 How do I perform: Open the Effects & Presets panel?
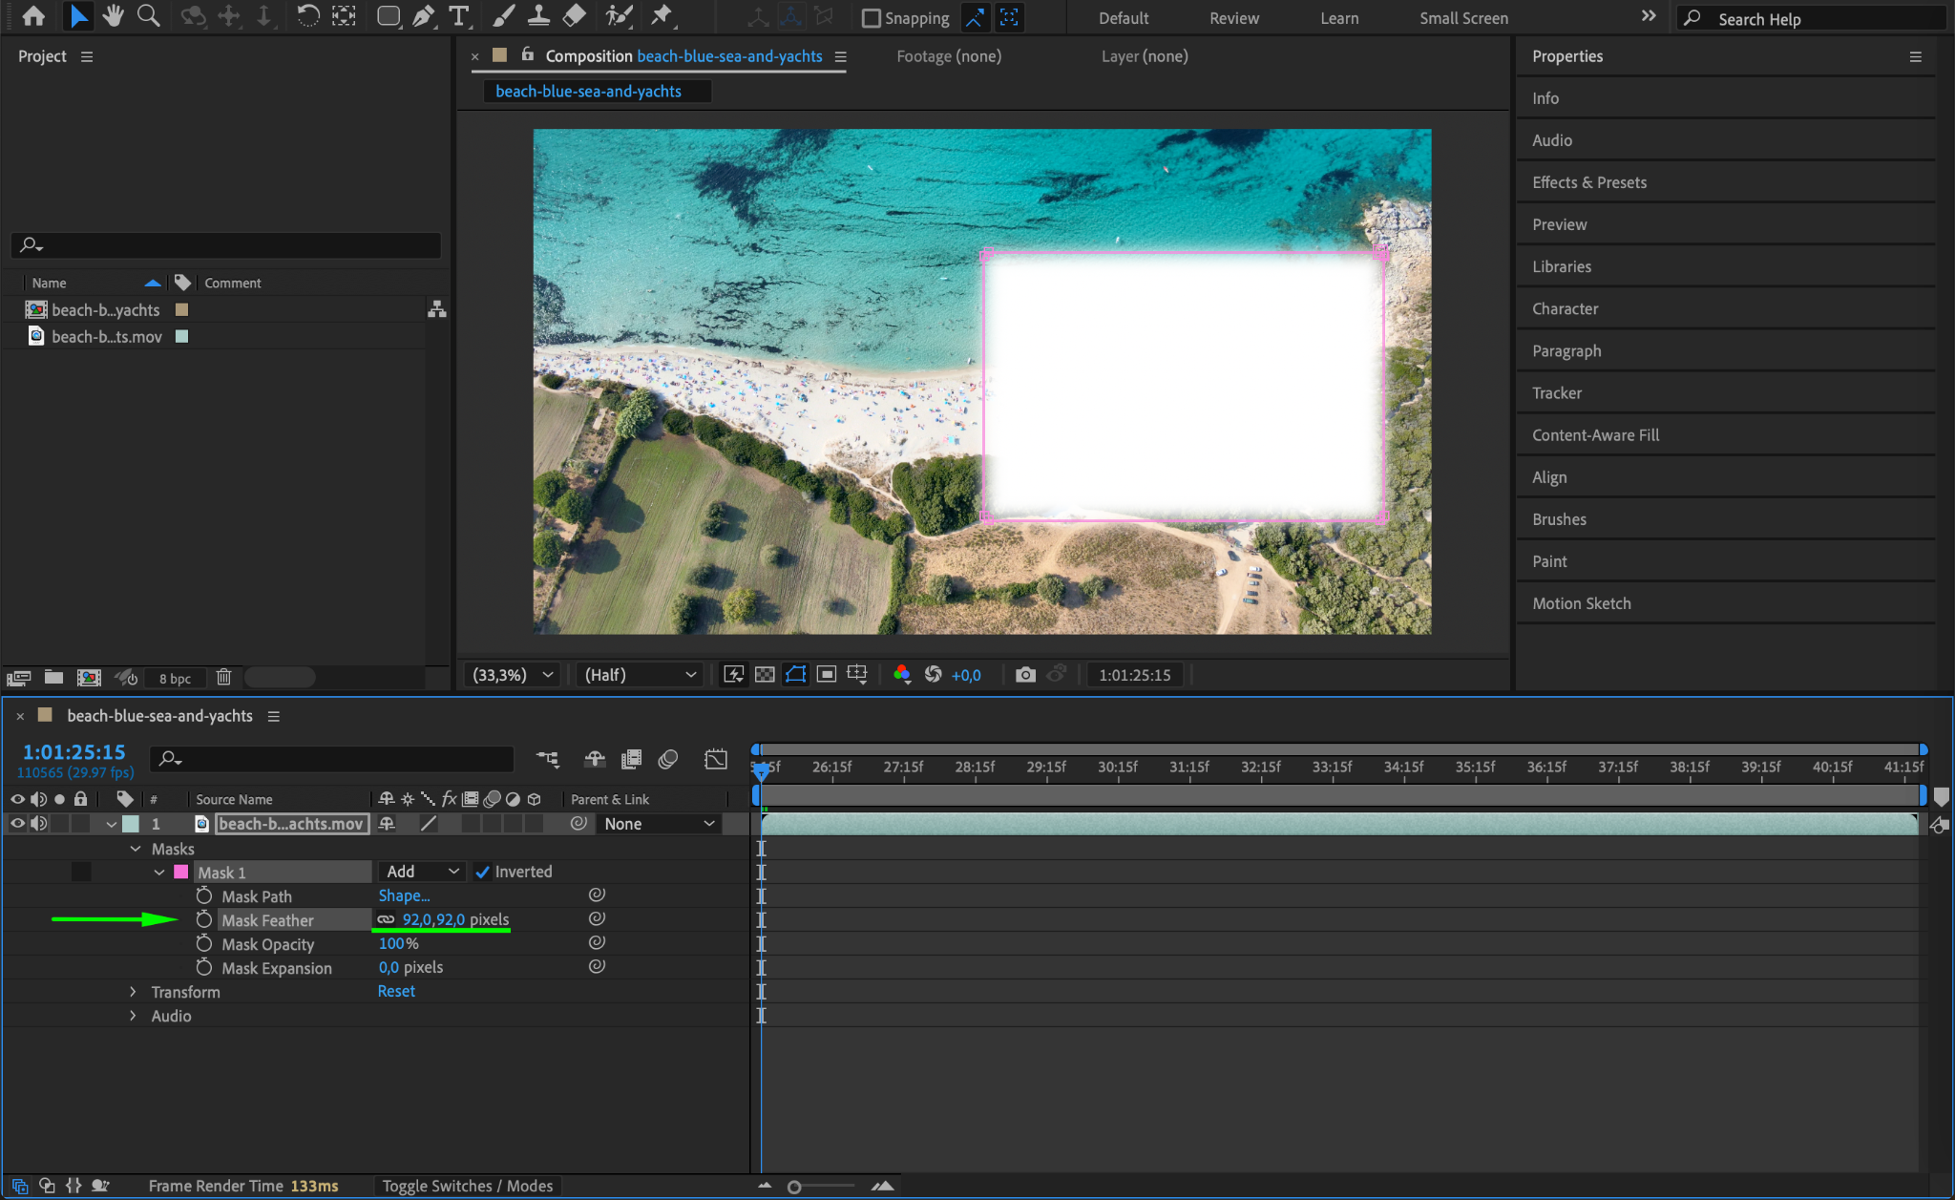[x=1588, y=182]
